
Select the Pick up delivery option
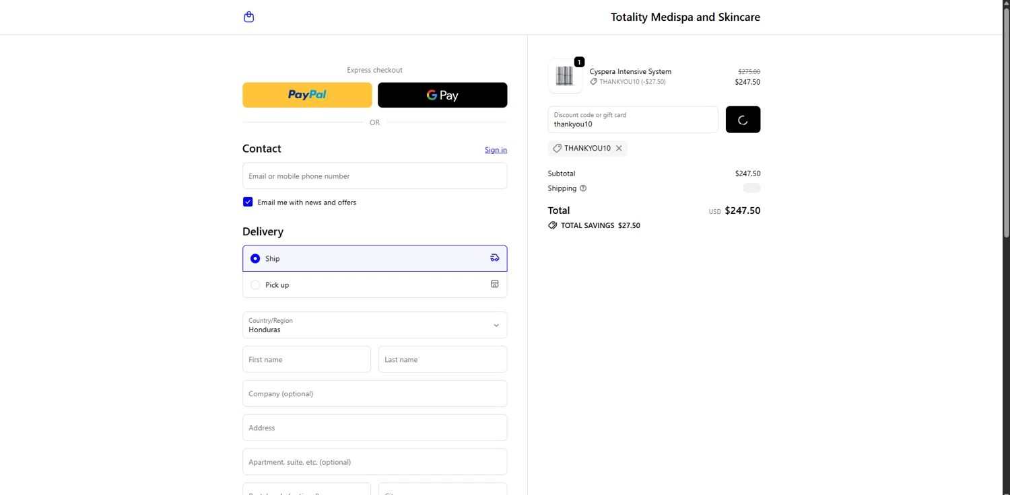[x=374, y=284]
